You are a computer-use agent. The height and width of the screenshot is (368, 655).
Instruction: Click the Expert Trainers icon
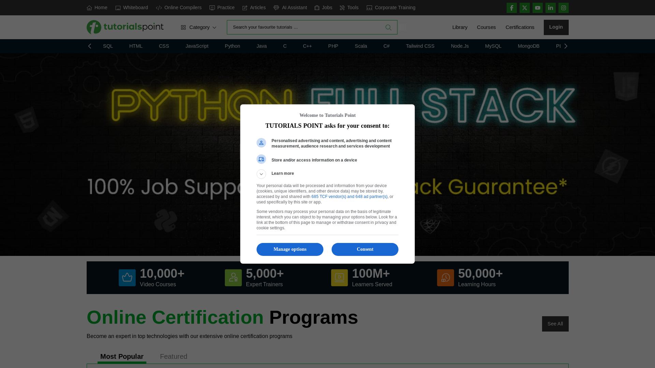[233, 278]
